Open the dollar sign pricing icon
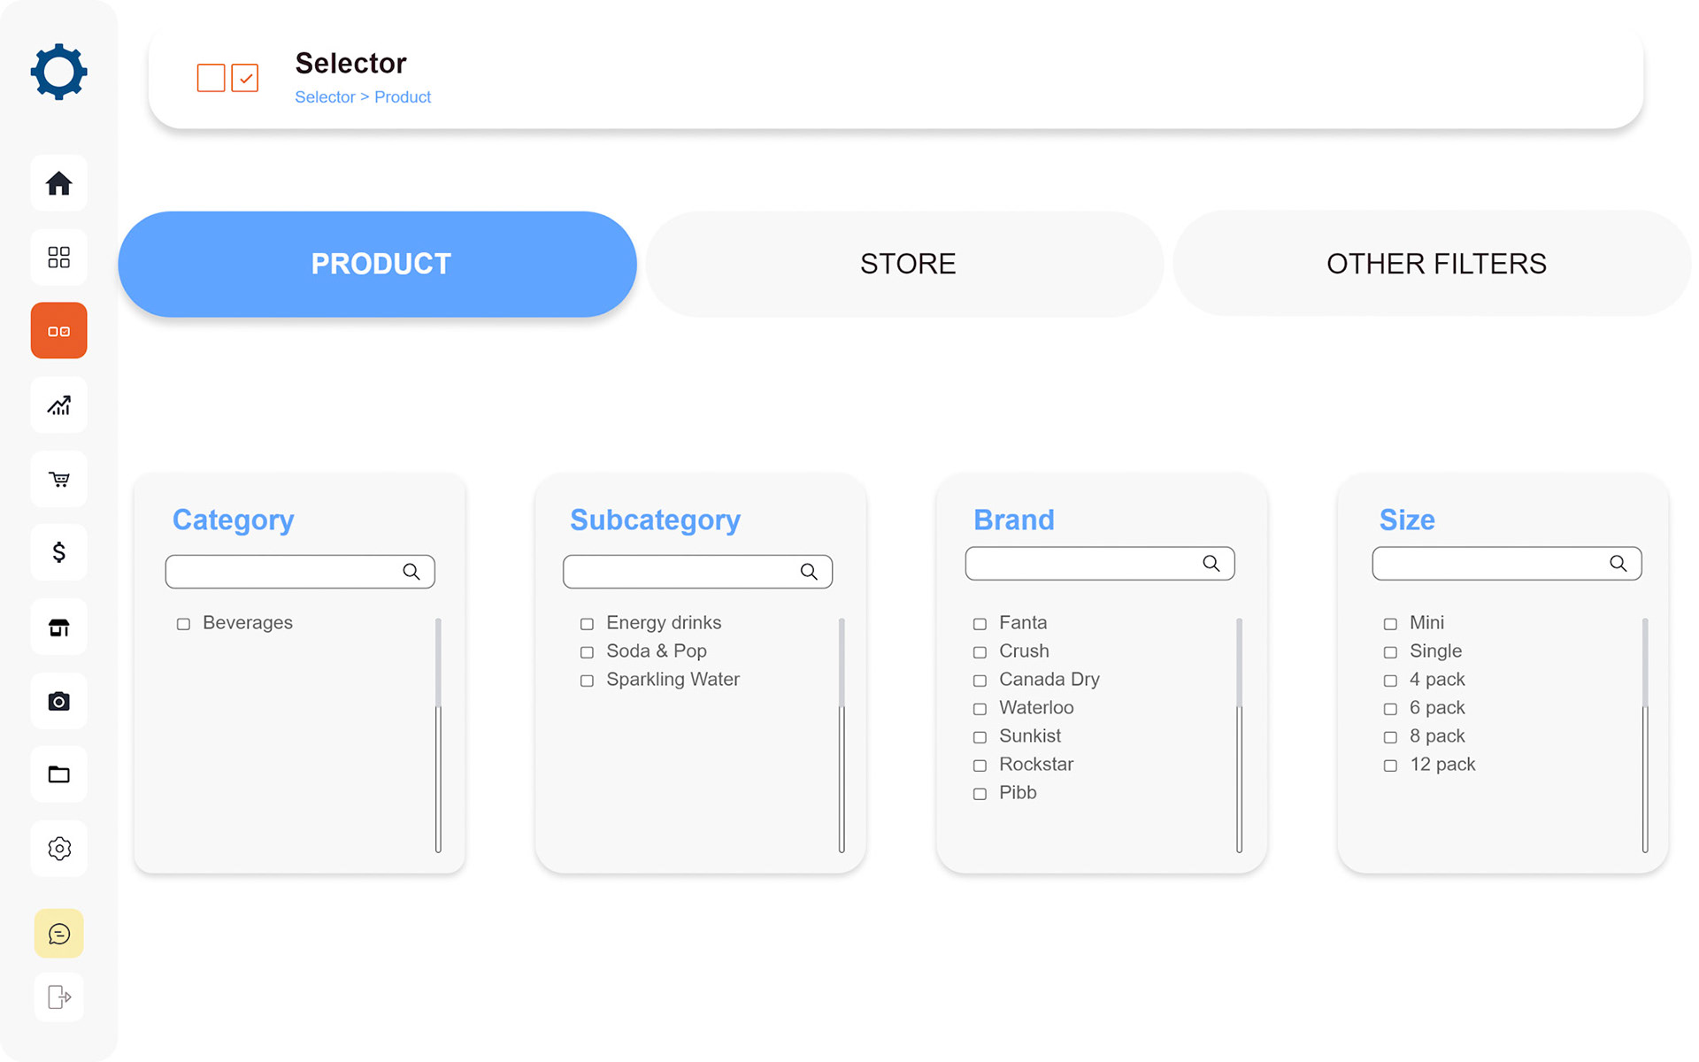This screenshot has height=1062, width=1699. (x=58, y=553)
